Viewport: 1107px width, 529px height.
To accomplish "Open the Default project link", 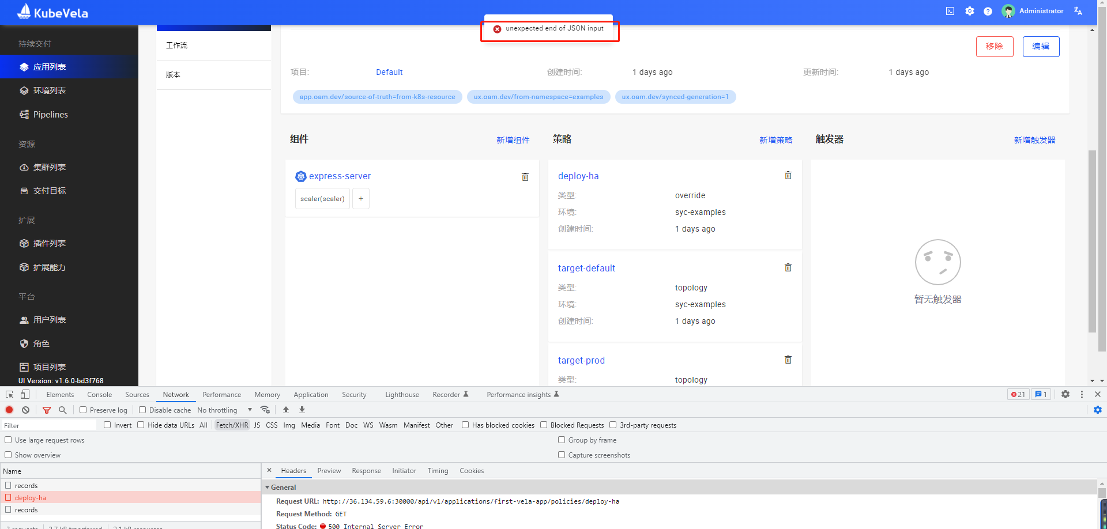I will tap(389, 72).
